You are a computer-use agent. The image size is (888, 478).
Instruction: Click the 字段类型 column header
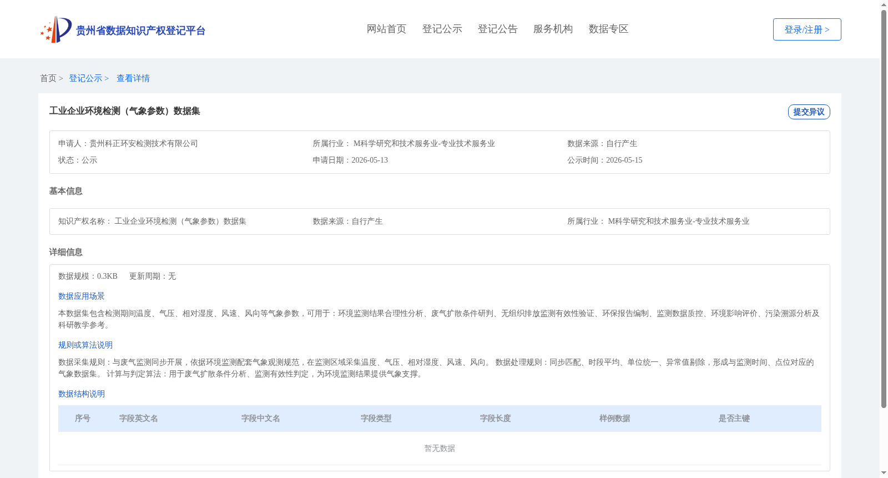[x=376, y=419]
